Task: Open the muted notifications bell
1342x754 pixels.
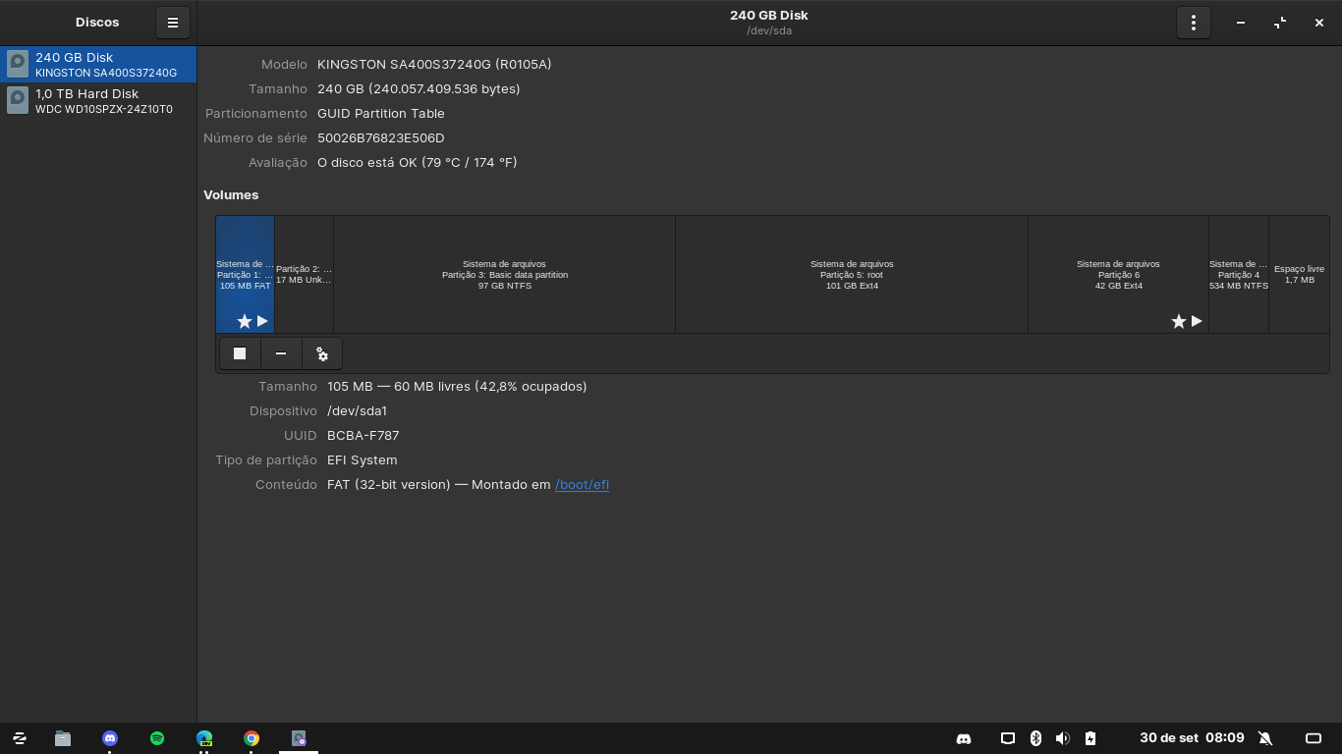Action: click(1265, 738)
